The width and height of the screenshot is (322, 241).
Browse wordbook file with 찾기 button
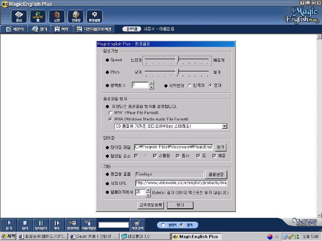tap(221, 147)
